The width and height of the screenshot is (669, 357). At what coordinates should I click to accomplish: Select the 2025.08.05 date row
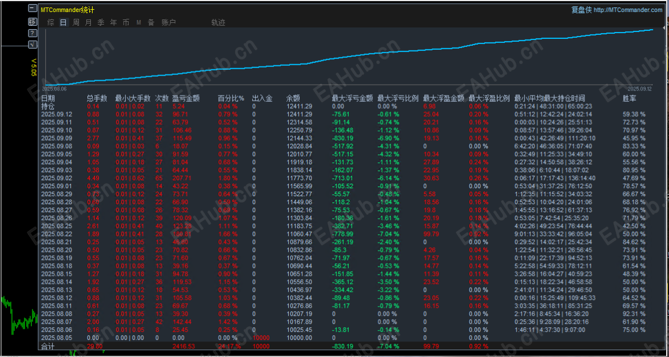(57, 338)
